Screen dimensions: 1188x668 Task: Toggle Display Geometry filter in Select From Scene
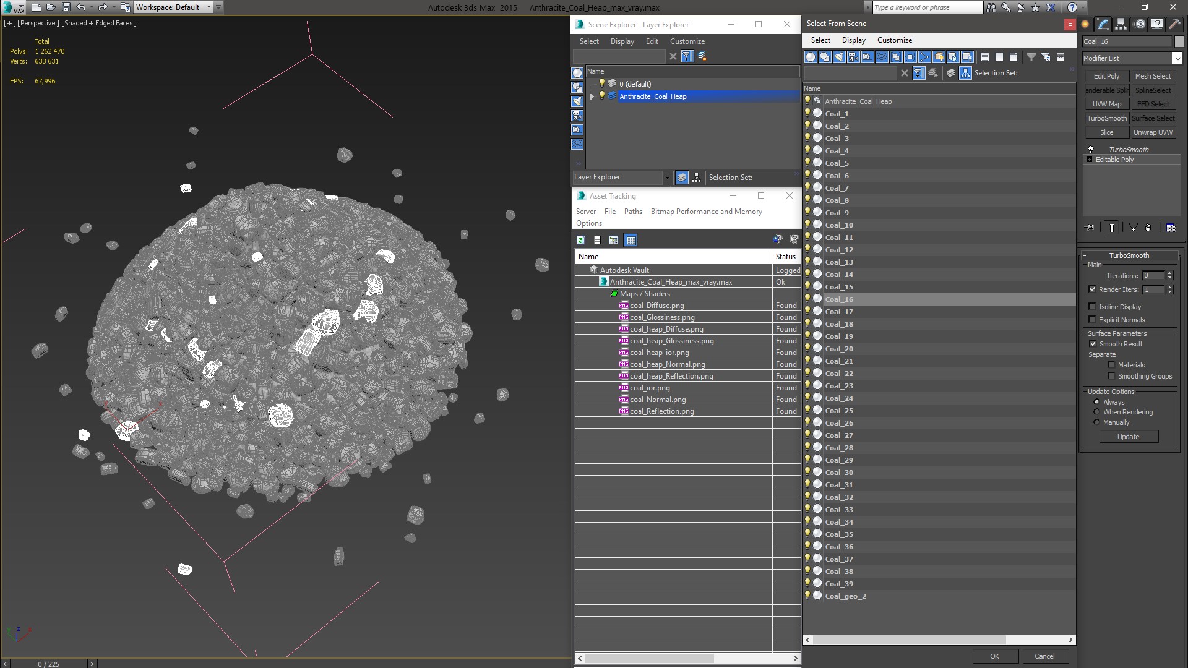[811, 57]
